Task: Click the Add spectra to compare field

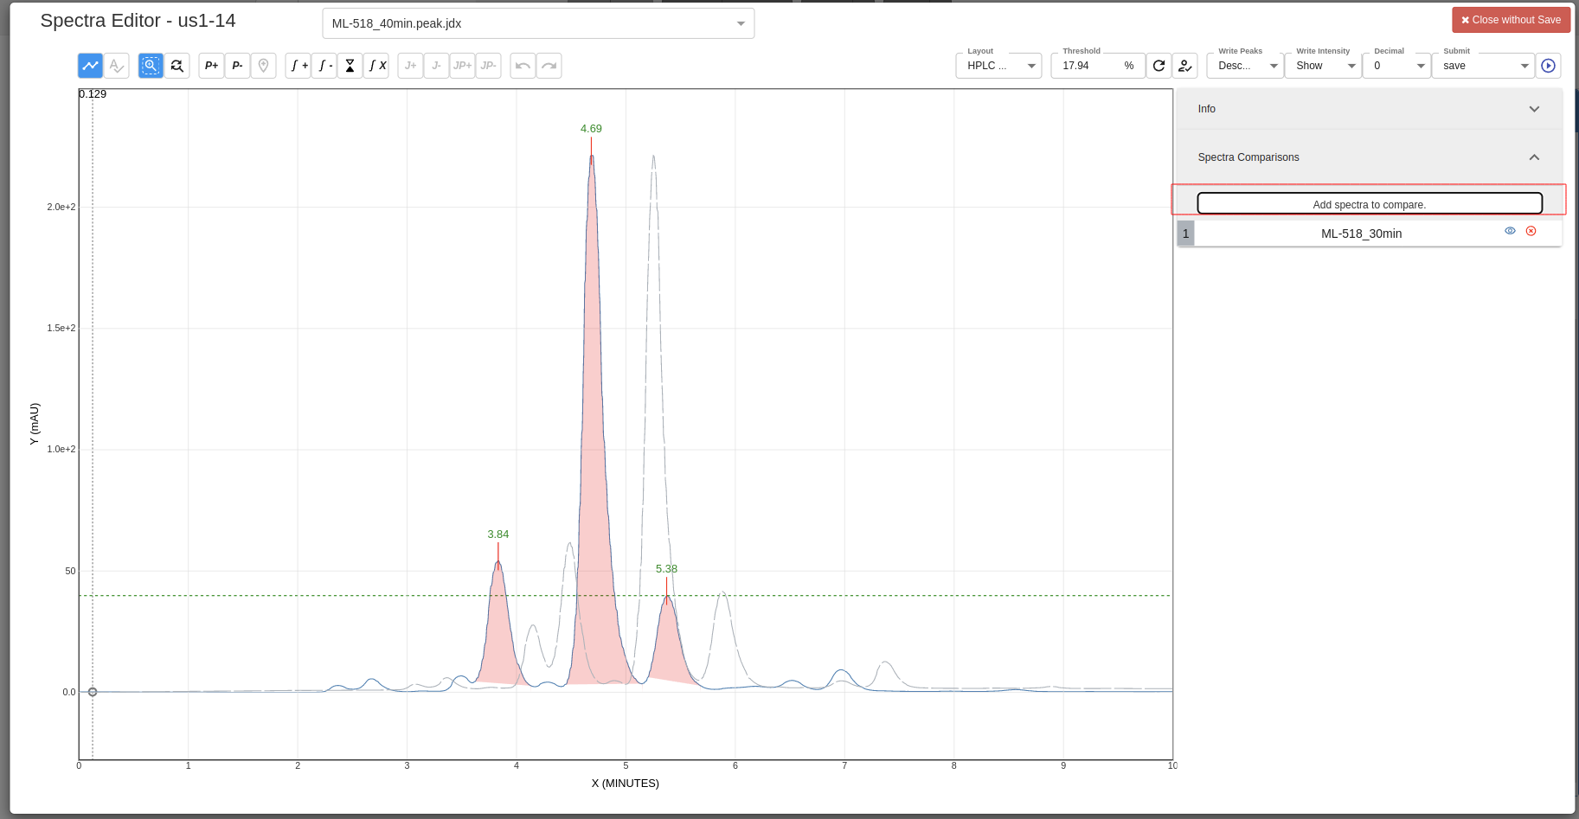Action: coord(1369,204)
